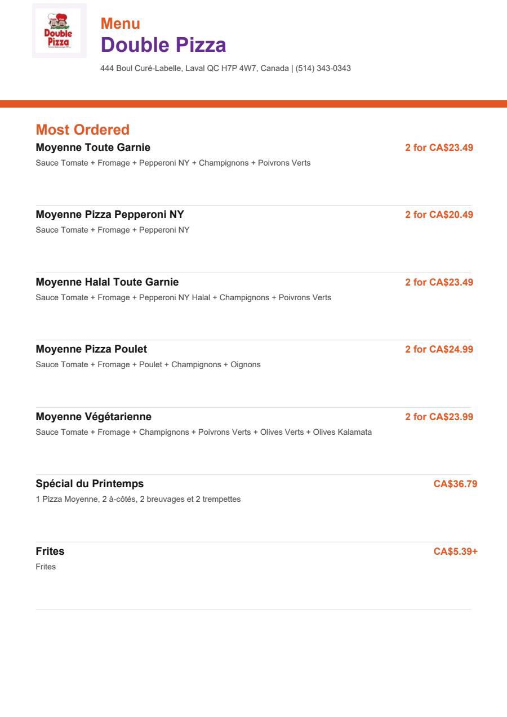
Task: Click the Halal Toute Garnie price label
Action: coord(439,282)
